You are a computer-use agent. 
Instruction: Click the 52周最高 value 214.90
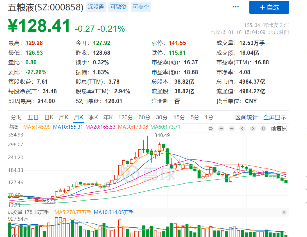[x=46, y=101]
